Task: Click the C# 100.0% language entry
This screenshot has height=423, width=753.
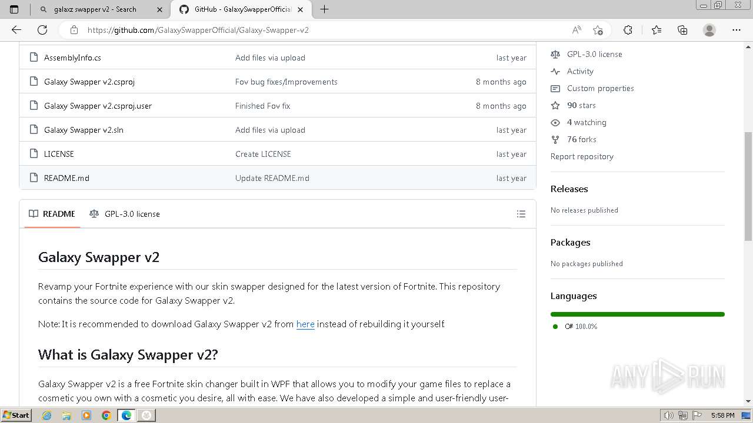Action: (x=580, y=326)
